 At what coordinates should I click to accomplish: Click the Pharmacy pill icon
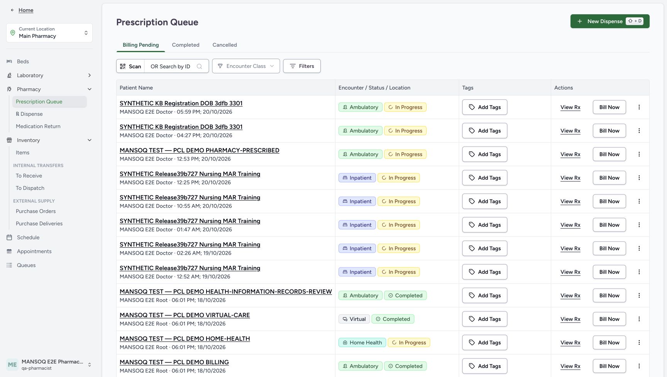pos(9,89)
